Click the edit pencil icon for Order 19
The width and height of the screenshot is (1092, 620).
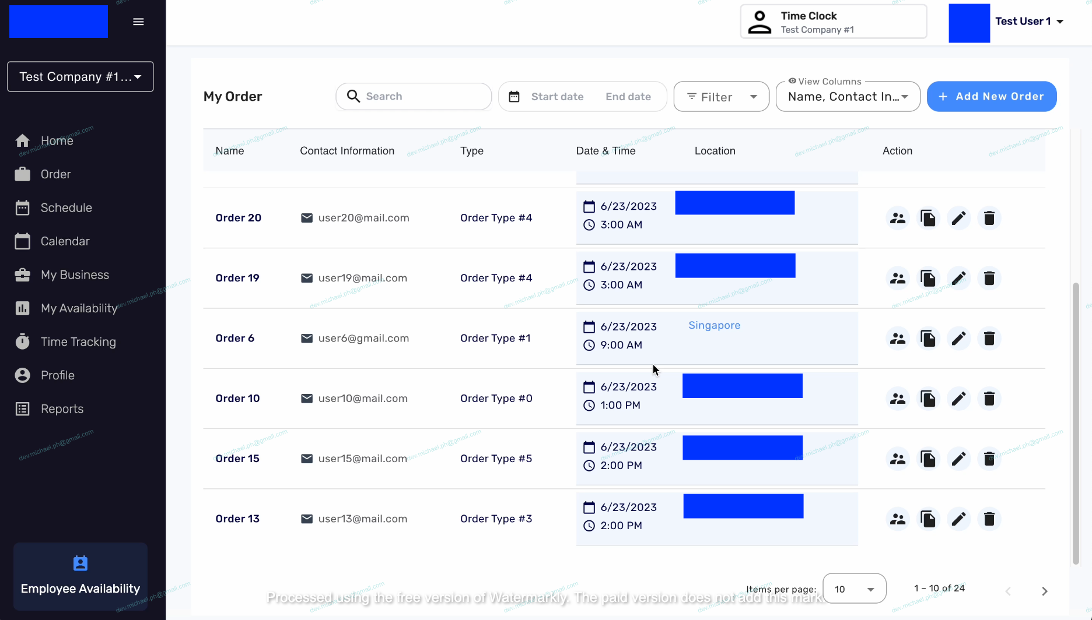(x=958, y=279)
